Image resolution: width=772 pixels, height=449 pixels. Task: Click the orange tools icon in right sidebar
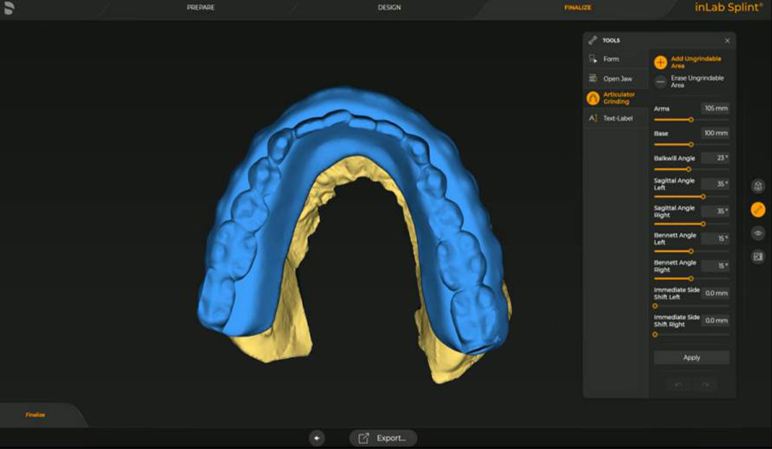tap(757, 209)
